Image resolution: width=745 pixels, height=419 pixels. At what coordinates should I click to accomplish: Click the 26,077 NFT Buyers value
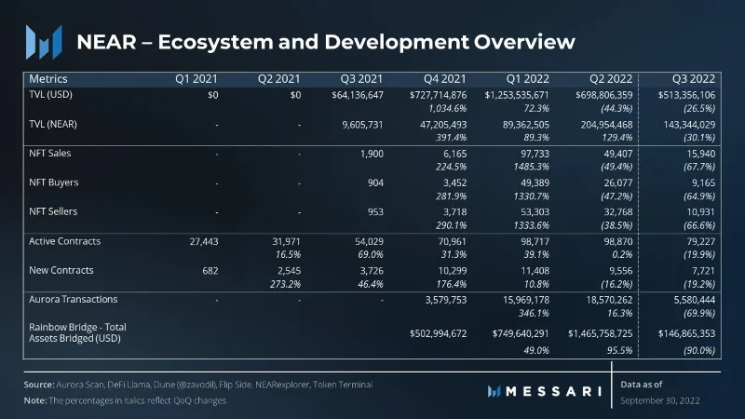coord(618,182)
